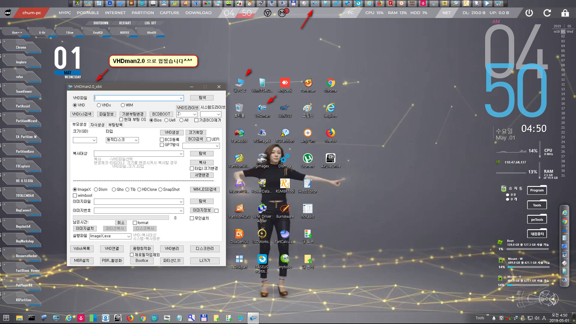Launch the WinUSB desktop icon
The width and height of the screenshot is (576, 324).
click(285, 110)
